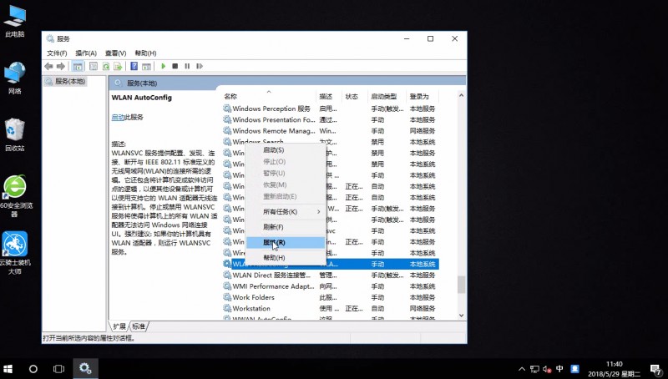
Task: Sort by the 登录为 column header
Action: 423,97
